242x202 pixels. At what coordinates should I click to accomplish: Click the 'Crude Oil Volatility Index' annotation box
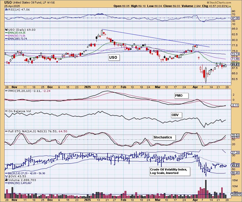[x=170, y=171]
